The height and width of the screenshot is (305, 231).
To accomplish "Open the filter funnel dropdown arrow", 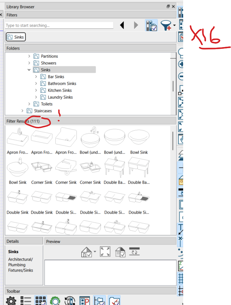I will (x=174, y=25).
